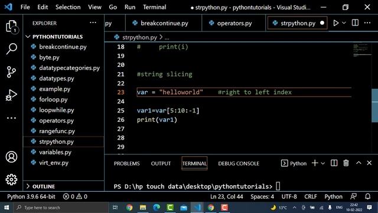Open File Explorer from the taskbar
Viewport: 378px width, 213px height.
pyautogui.click(x=143, y=208)
